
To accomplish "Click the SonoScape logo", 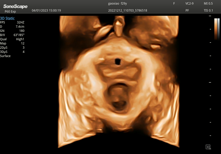I will 15,6.
